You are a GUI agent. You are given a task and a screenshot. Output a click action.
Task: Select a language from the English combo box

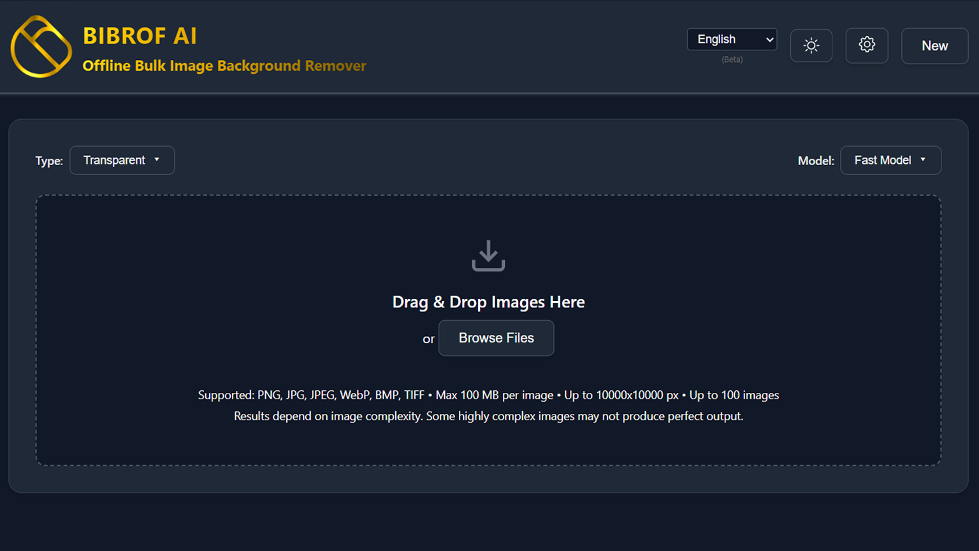pyautogui.click(x=731, y=40)
